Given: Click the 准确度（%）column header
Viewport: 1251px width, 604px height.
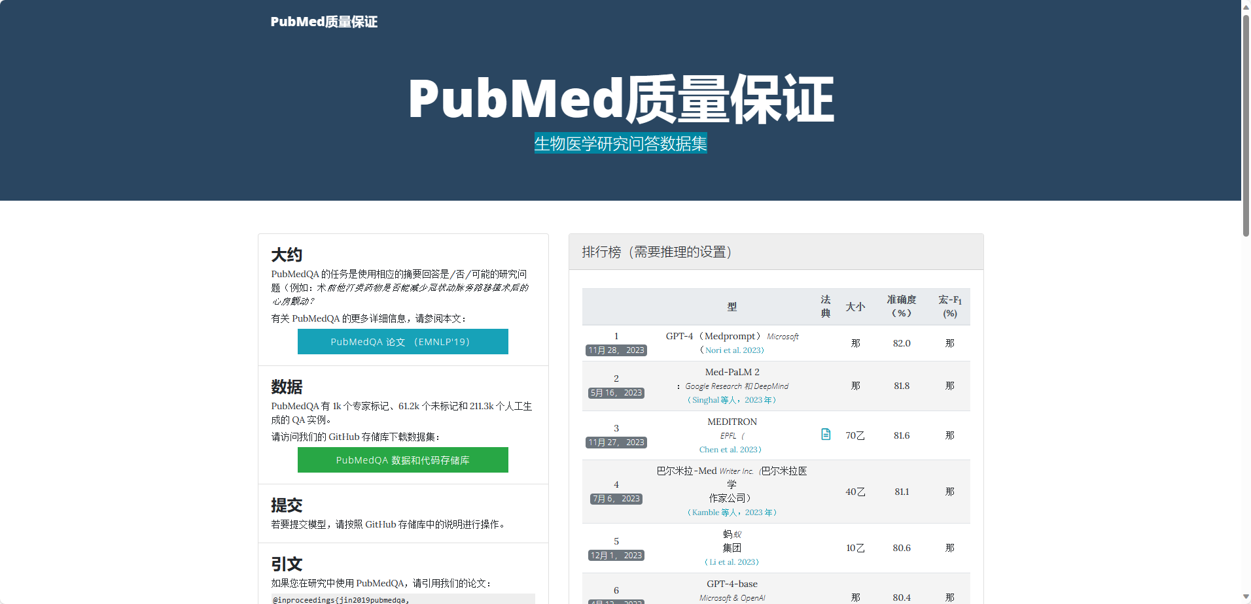Looking at the screenshot, I should click(x=901, y=306).
